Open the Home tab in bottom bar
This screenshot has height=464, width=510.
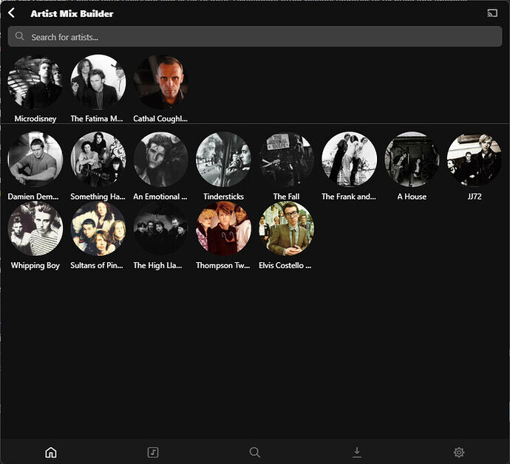(51, 452)
